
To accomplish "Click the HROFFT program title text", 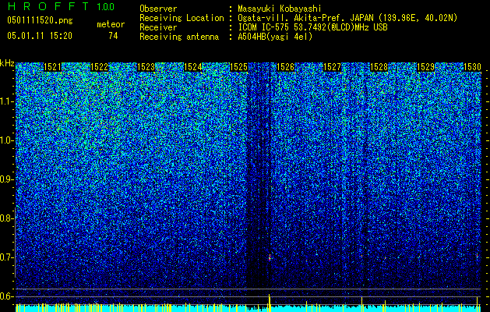I will tap(48, 6).
